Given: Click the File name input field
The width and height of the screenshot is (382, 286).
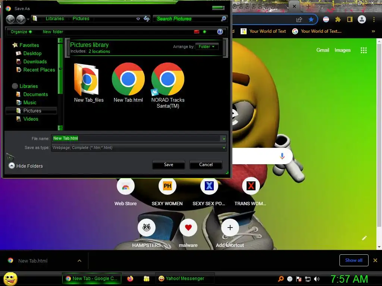Looking at the screenshot, I should (136, 139).
